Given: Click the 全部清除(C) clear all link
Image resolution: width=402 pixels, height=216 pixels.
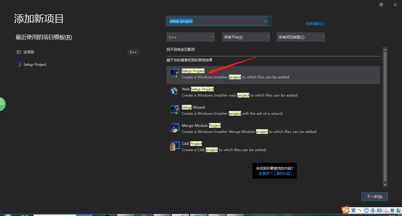Looking at the screenshot, I should click(x=315, y=24).
